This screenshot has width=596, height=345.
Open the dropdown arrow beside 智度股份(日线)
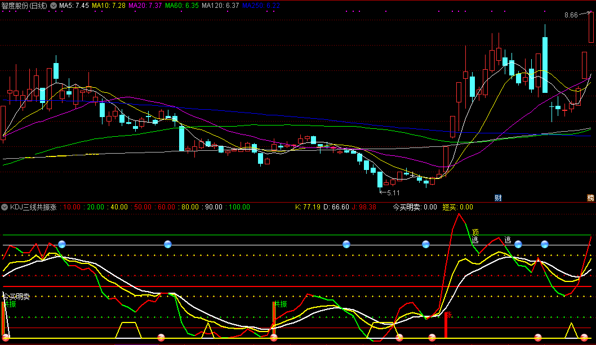point(54,6)
